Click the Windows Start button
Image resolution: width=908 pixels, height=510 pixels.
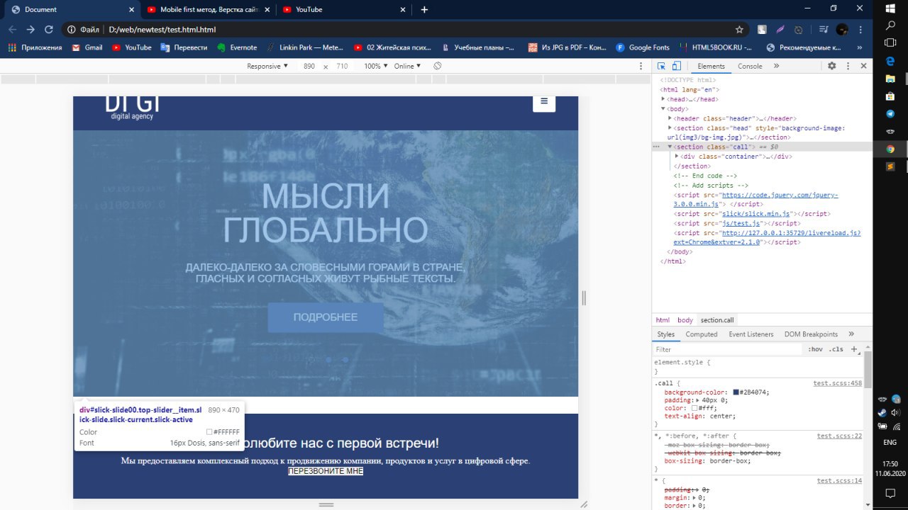[x=890, y=8]
